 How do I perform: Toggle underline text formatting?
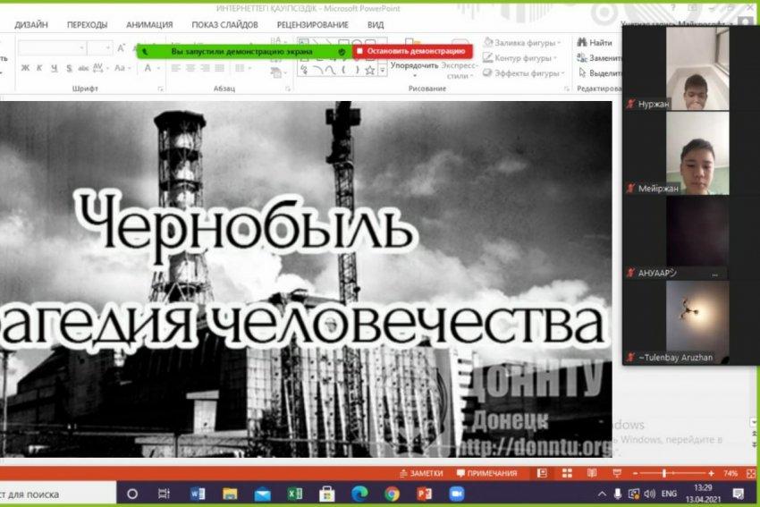tap(55, 68)
